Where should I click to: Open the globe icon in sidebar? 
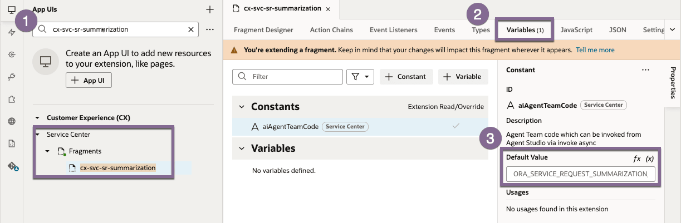pyautogui.click(x=11, y=121)
